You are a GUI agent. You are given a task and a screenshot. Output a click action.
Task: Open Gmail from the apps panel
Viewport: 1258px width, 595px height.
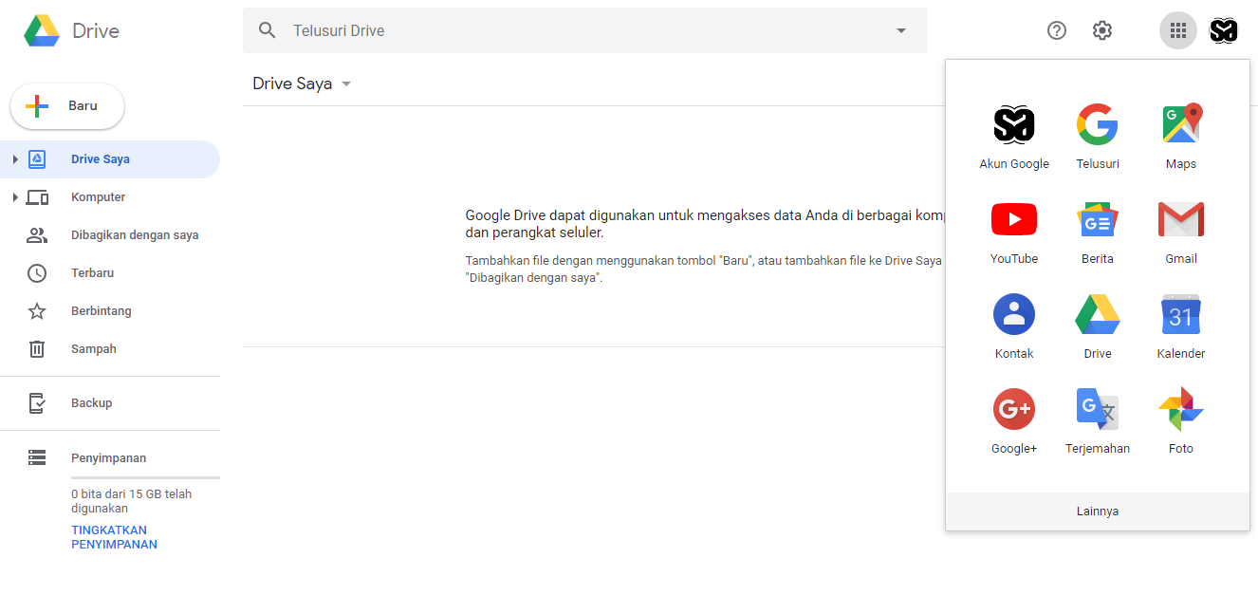pyautogui.click(x=1181, y=232)
